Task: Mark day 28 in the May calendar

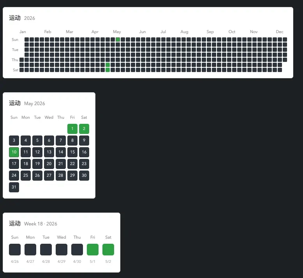Action: pyautogui.click(x=61, y=176)
